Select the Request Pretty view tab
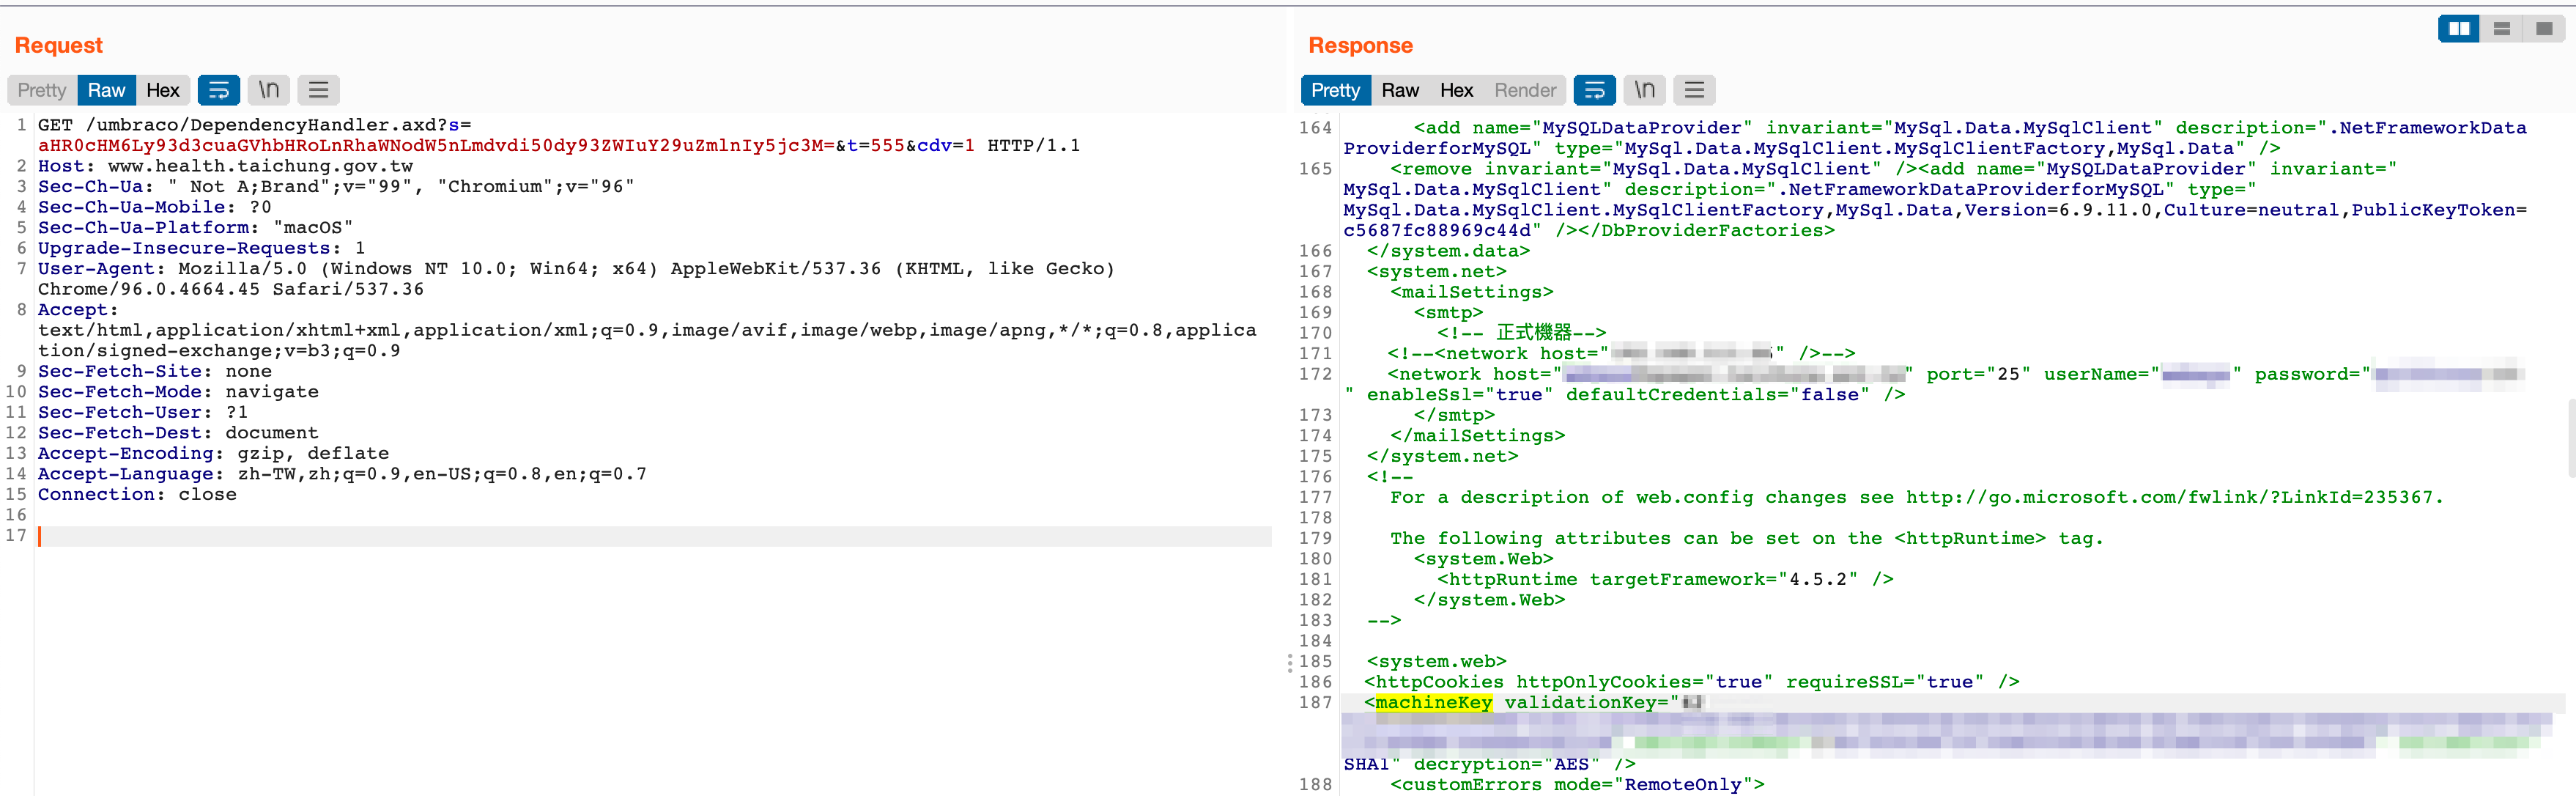The height and width of the screenshot is (796, 2576). tap(42, 90)
